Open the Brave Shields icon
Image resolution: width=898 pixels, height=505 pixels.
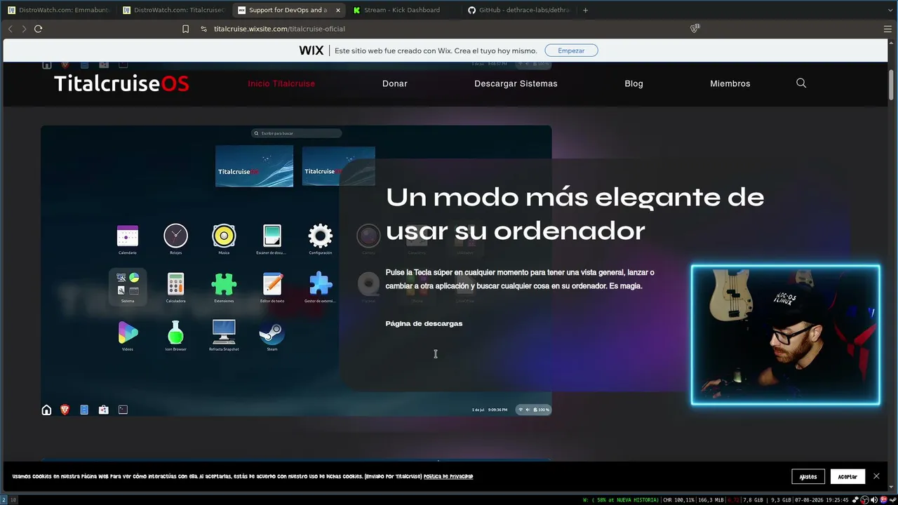pyautogui.click(x=695, y=29)
